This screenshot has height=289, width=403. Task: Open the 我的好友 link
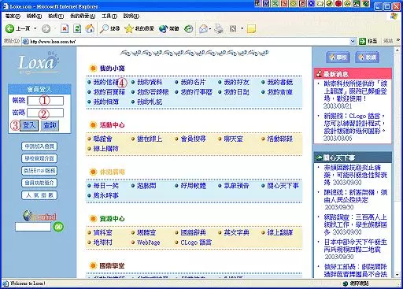pos(236,82)
